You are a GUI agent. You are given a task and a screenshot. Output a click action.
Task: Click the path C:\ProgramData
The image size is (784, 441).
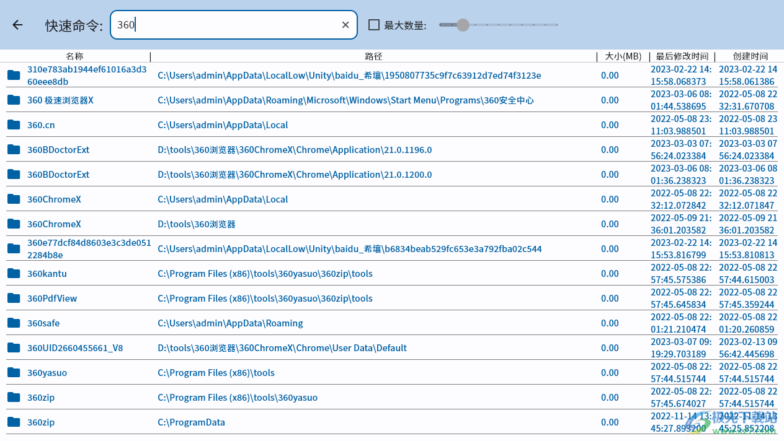(x=191, y=422)
